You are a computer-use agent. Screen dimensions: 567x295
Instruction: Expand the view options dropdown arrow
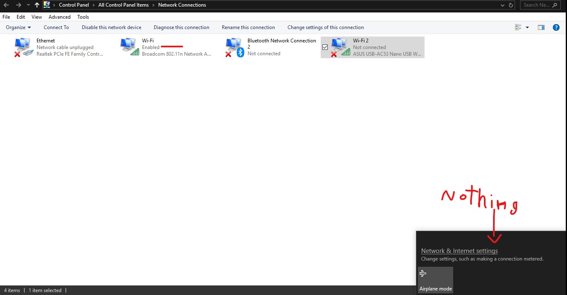point(527,27)
